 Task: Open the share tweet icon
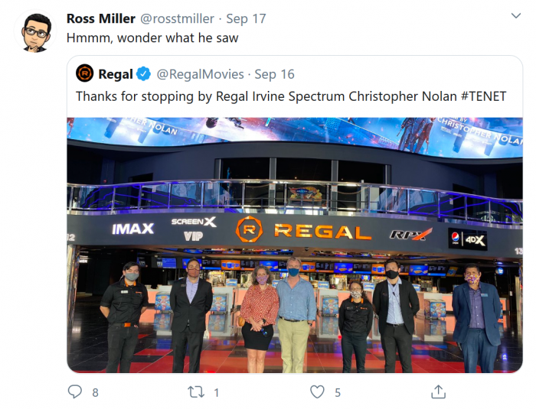[x=438, y=392]
